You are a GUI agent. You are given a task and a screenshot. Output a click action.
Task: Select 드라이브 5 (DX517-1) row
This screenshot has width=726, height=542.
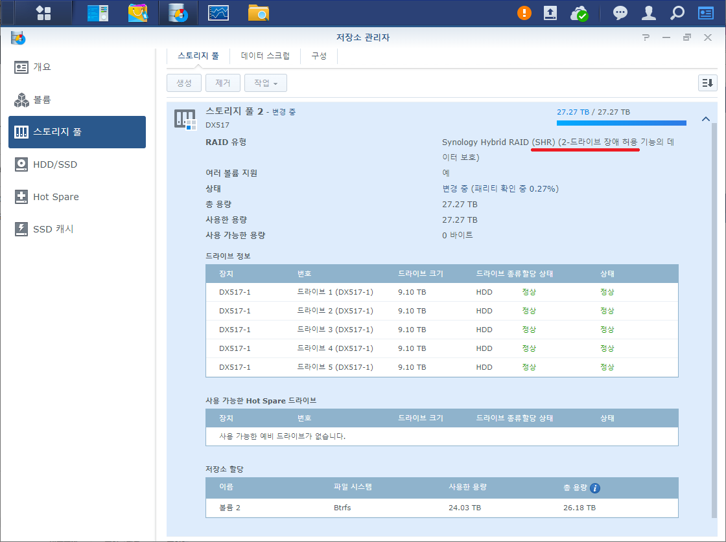(x=441, y=367)
